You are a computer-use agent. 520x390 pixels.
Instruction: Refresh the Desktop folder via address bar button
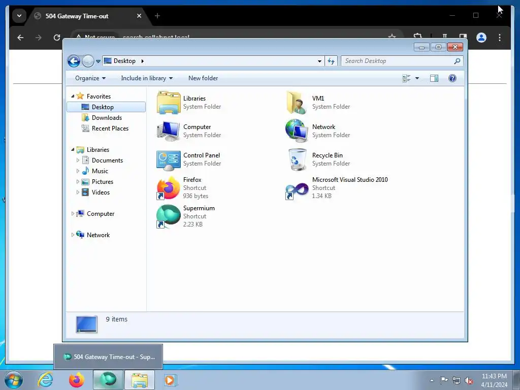(x=331, y=61)
